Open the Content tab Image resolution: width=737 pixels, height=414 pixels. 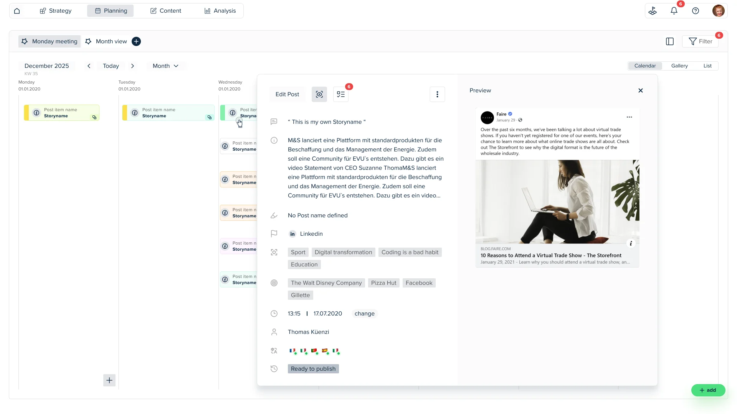click(166, 11)
